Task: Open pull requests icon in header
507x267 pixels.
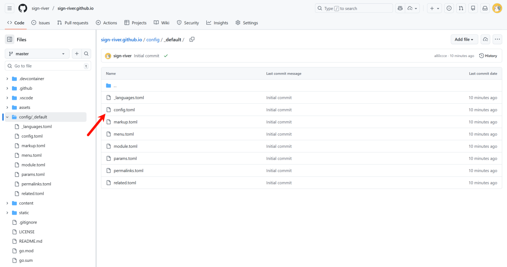Action: coord(461,8)
